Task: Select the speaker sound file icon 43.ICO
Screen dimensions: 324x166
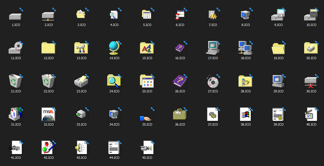Action: tap(81, 147)
